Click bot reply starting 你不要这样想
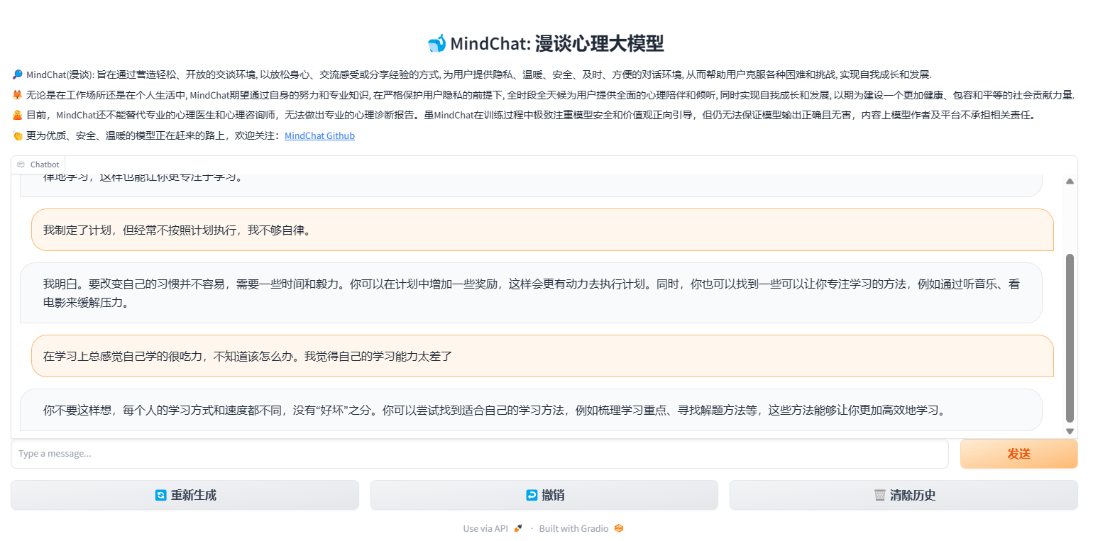Viewport: 1093px width, 541px height. click(x=531, y=410)
